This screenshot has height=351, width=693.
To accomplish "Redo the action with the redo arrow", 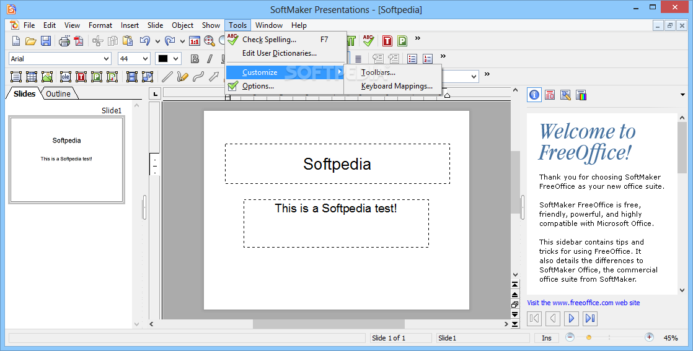I will 170,41.
